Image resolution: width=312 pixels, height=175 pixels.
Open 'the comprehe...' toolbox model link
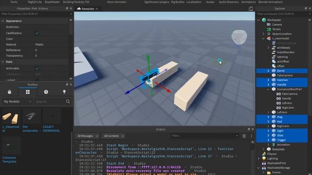coord(31,128)
